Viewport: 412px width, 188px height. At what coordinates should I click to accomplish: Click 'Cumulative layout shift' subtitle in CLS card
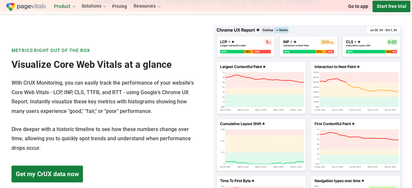tap(358, 46)
